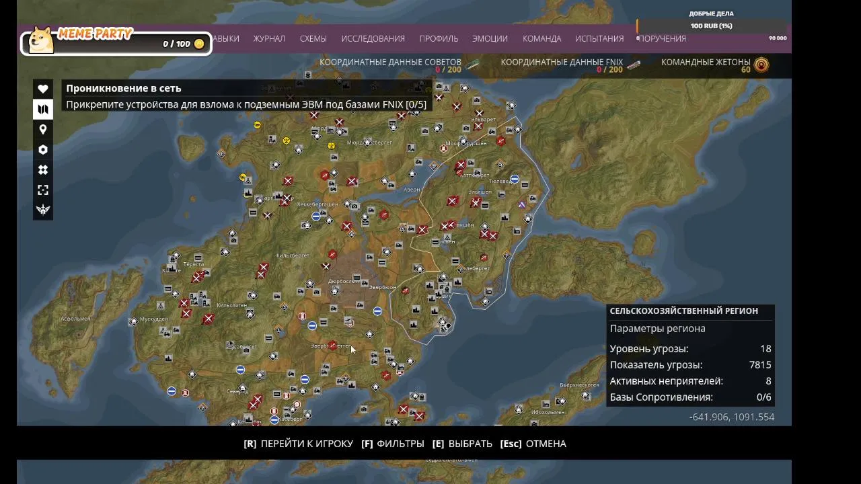Open the four-diamonds icon tab in sidebar
Viewport: 861px width, 484px height.
point(43,169)
